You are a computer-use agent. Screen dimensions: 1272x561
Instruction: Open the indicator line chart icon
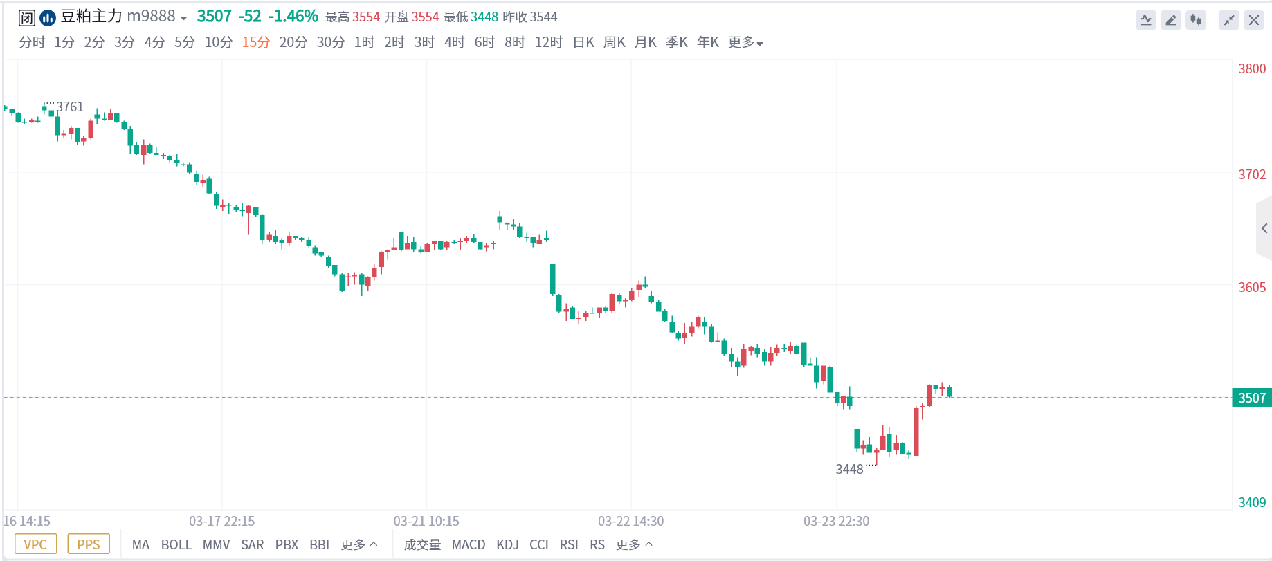pos(1146,20)
